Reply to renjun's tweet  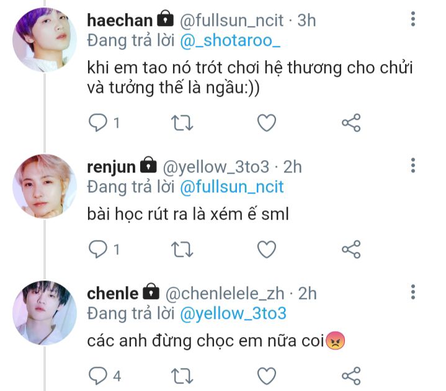98,249
